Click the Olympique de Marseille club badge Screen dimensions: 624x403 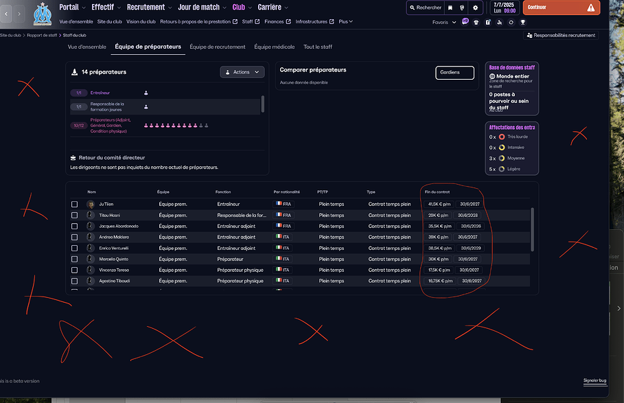(43, 13)
